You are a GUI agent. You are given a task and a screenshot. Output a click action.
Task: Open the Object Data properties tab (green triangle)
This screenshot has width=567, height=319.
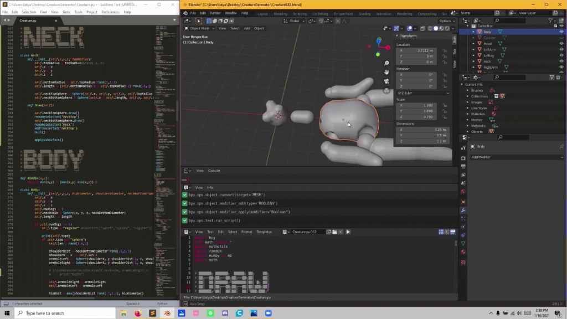(463, 244)
